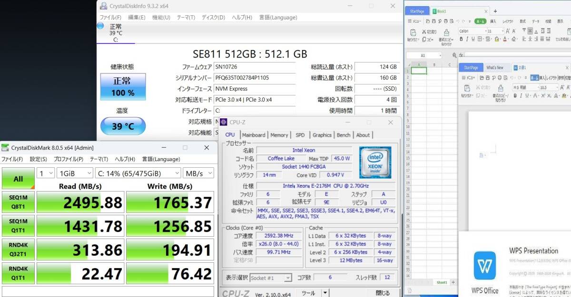Click the Borders icon in WPS Spreadsheets
This screenshot has width=571, height=297.
click(x=480, y=39)
